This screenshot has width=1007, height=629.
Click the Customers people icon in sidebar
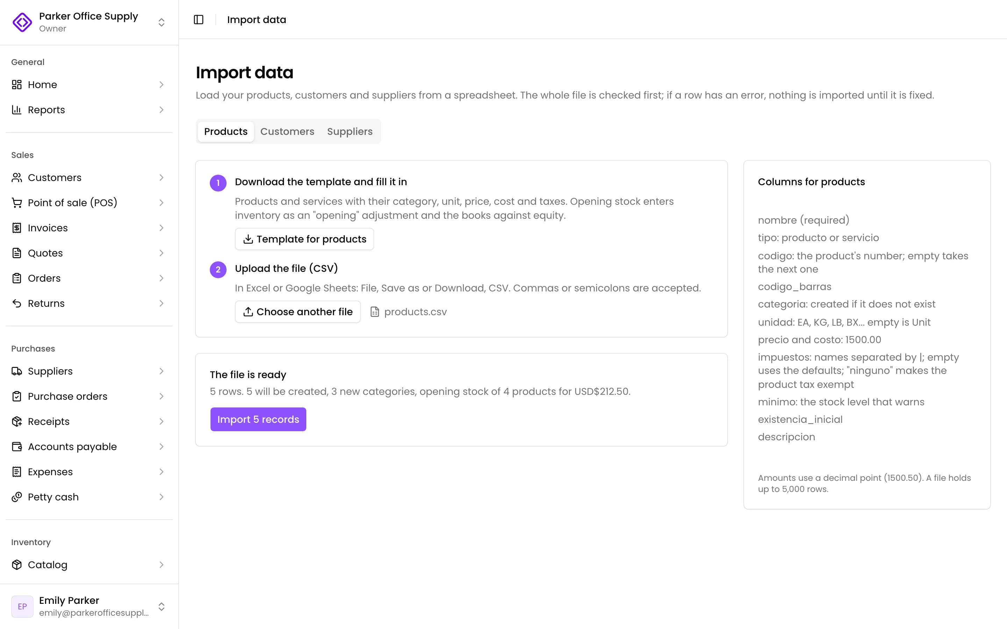[x=17, y=178]
